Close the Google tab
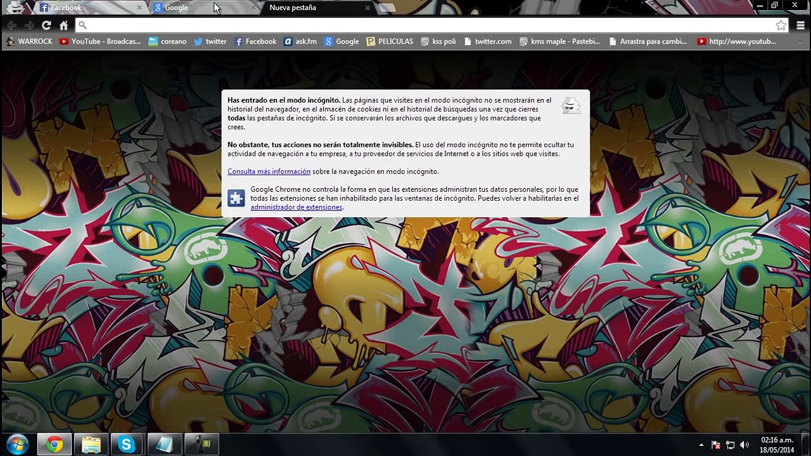The height and width of the screenshot is (456, 811). pyautogui.click(x=253, y=8)
